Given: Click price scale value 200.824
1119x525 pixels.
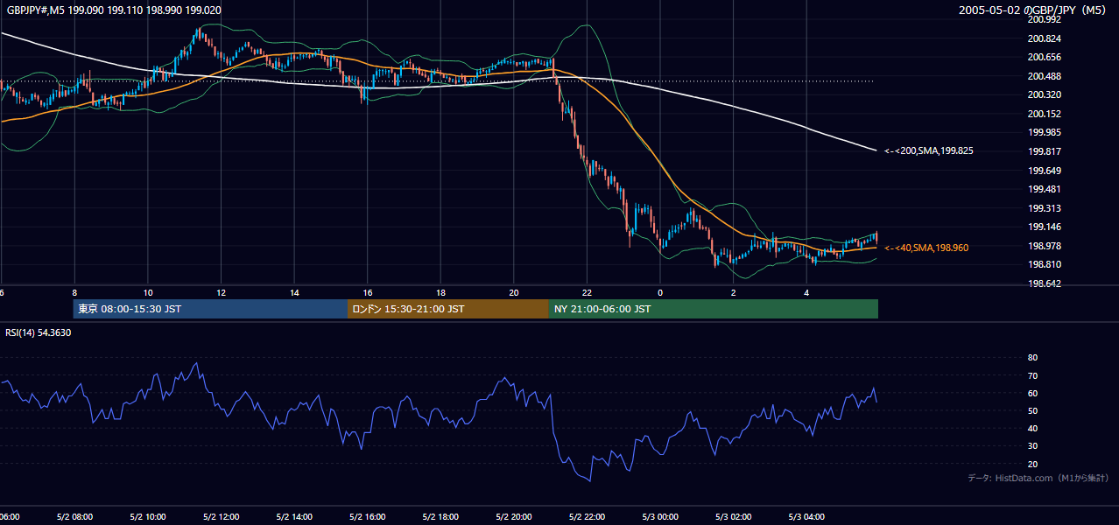Looking at the screenshot, I should pos(1043,38).
